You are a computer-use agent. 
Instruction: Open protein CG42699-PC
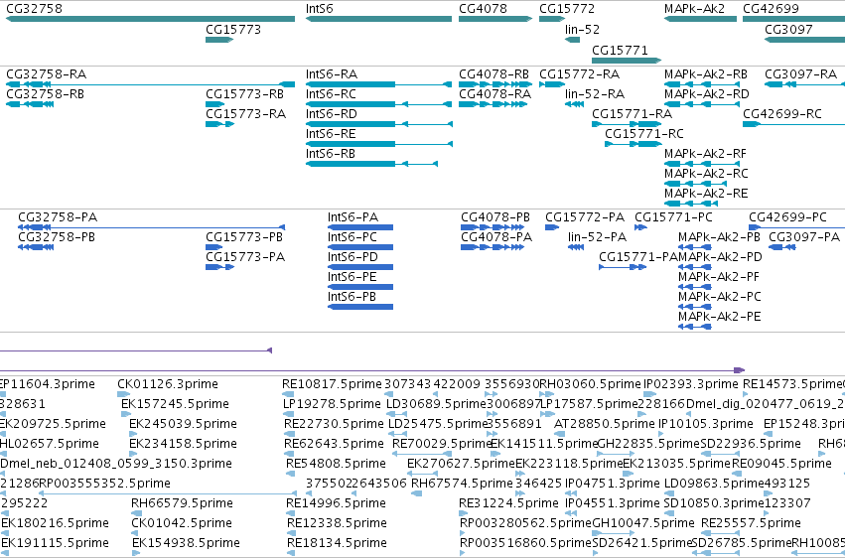click(787, 217)
